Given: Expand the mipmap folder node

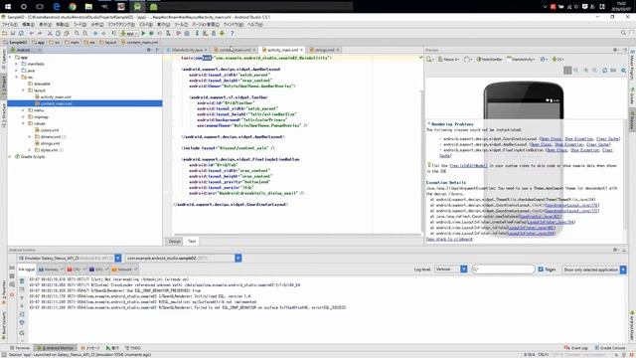Looking at the screenshot, I should [x=23, y=117].
